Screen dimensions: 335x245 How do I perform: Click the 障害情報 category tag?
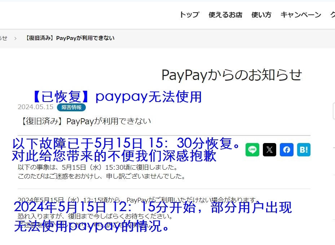(x=71, y=107)
